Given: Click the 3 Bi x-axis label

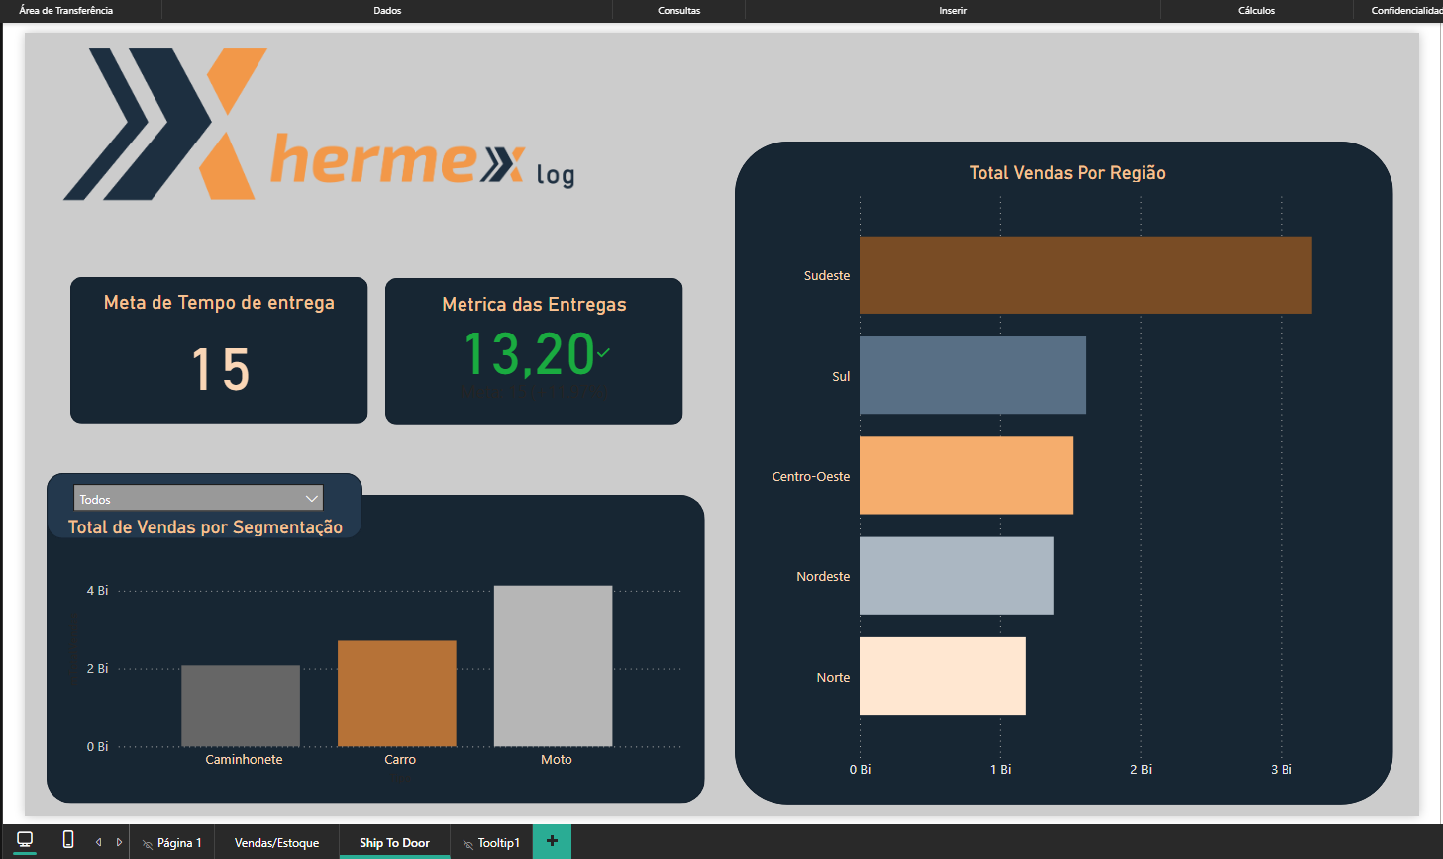Looking at the screenshot, I should [1282, 770].
